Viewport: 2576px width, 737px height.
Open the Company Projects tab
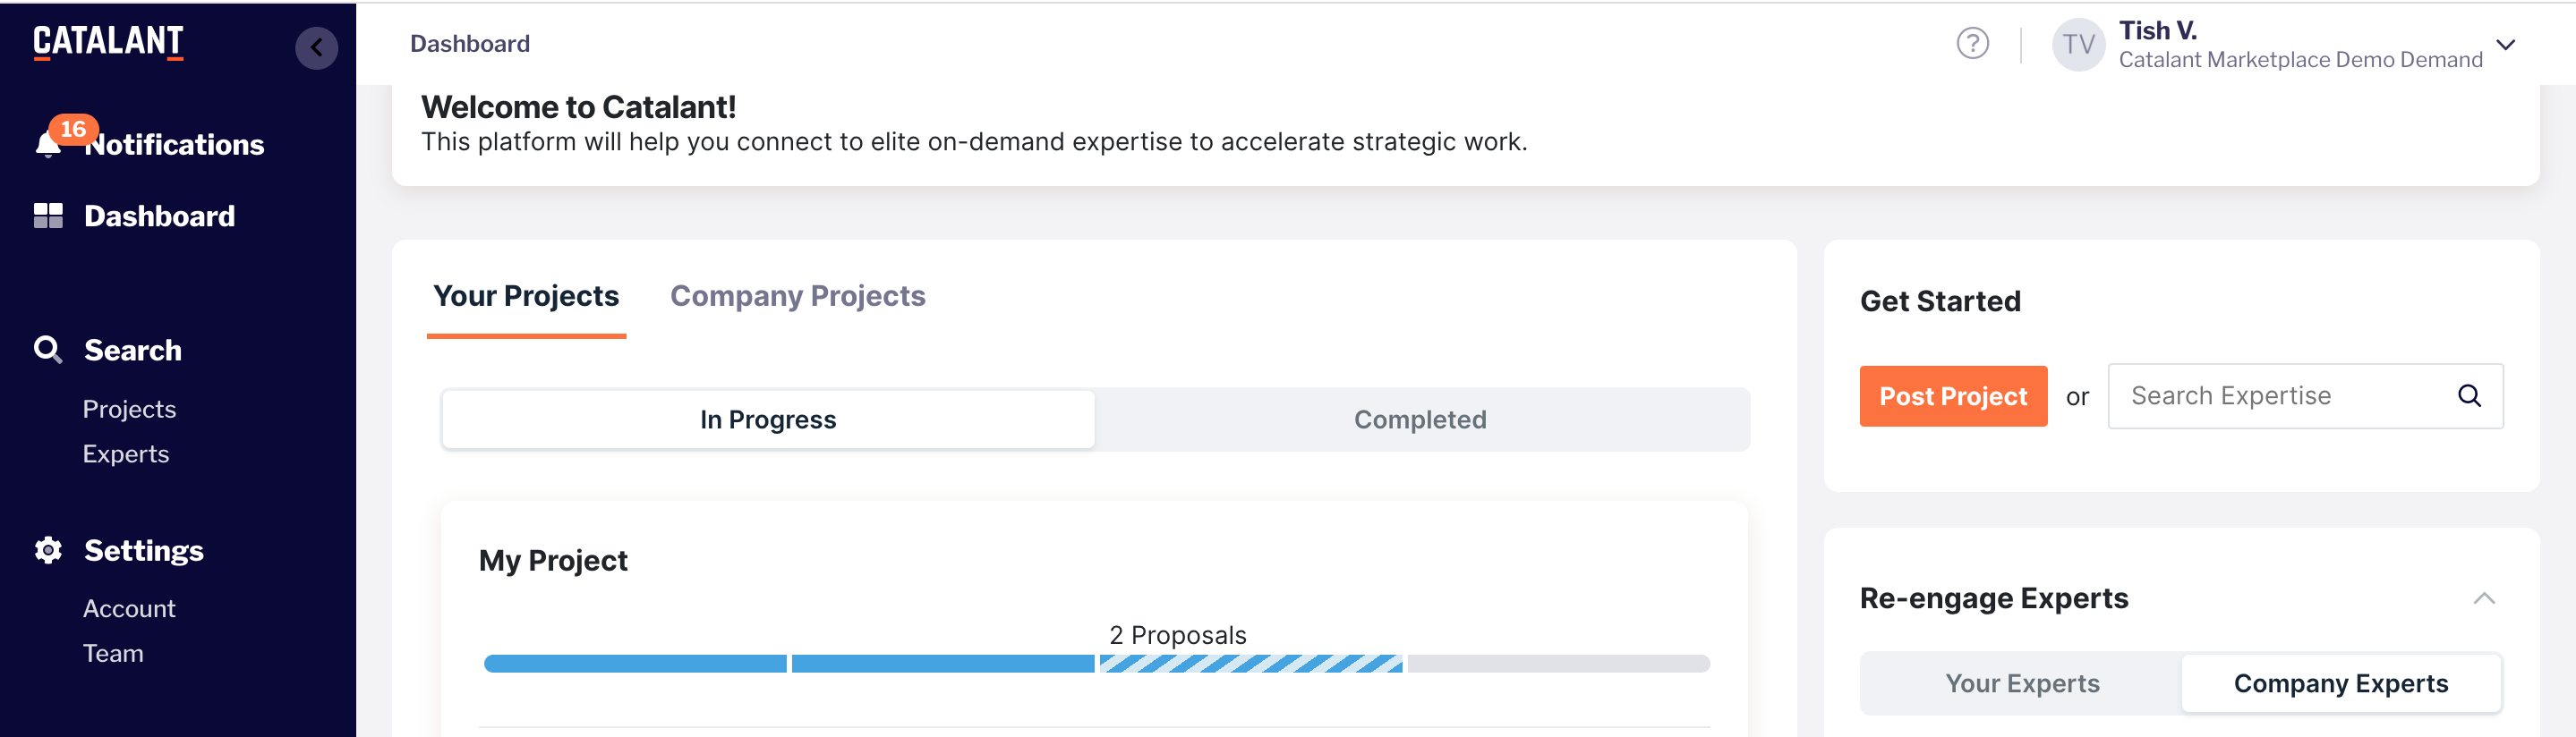click(x=797, y=295)
